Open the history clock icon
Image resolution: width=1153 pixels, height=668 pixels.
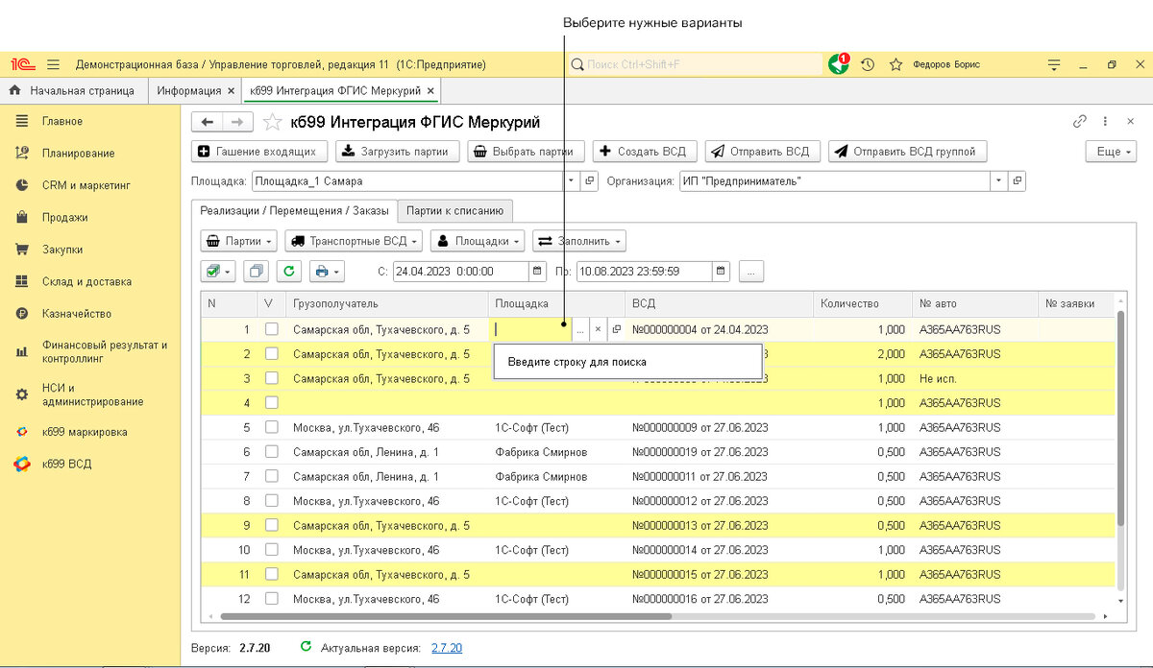click(868, 64)
